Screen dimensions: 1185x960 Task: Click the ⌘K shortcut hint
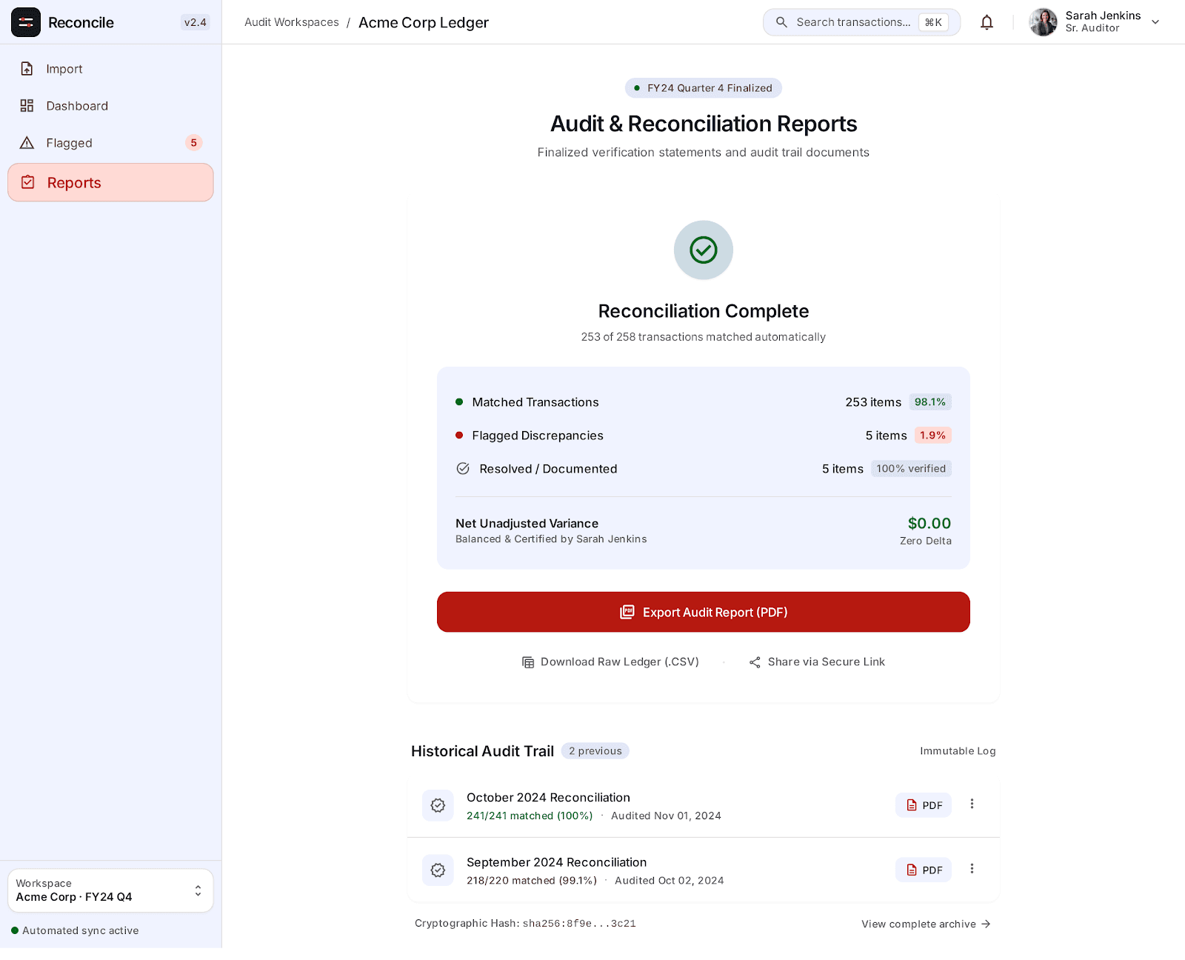pos(933,22)
